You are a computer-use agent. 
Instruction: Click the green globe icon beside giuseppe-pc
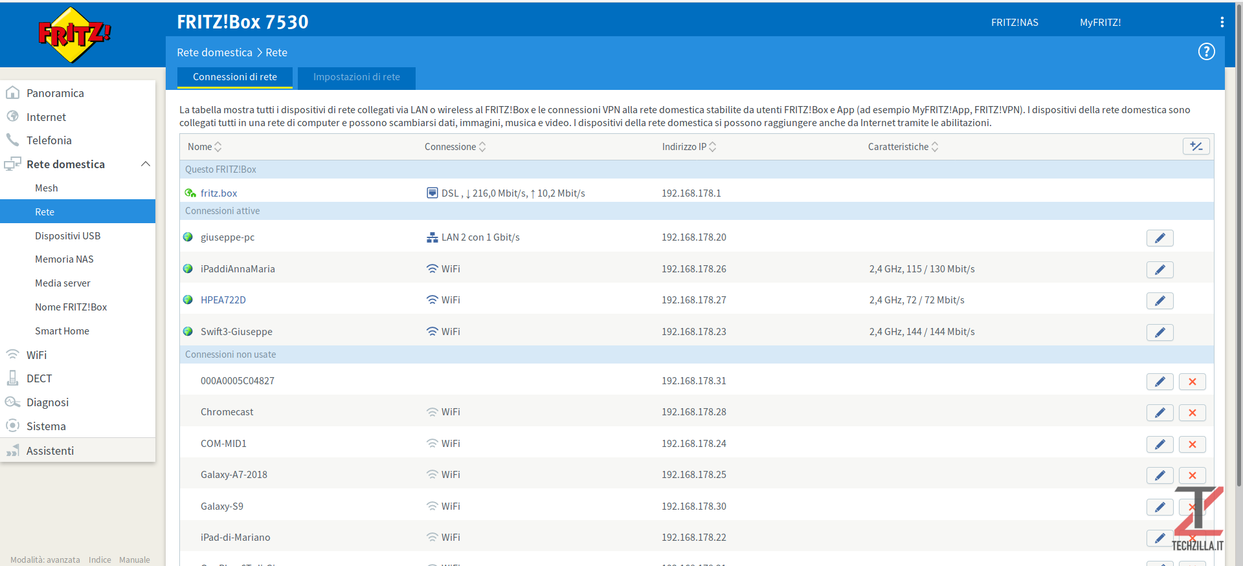pyautogui.click(x=188, y=237)
